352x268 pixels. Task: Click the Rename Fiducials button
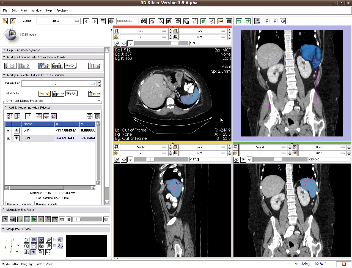coord(46,204)
